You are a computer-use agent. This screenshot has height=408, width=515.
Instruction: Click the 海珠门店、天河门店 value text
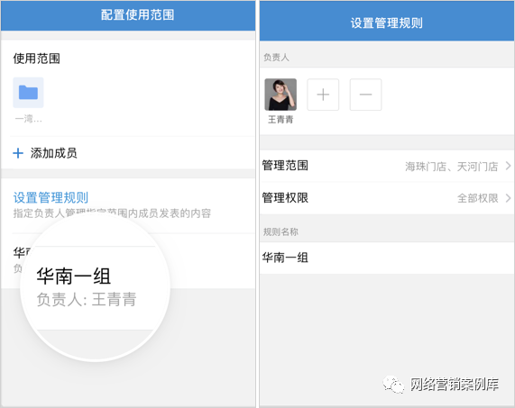[451, 167]
